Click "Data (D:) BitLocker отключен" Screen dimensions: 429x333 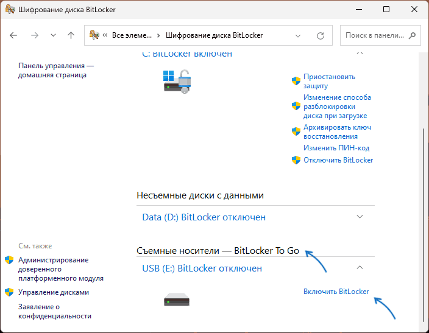tap(204, 217)
